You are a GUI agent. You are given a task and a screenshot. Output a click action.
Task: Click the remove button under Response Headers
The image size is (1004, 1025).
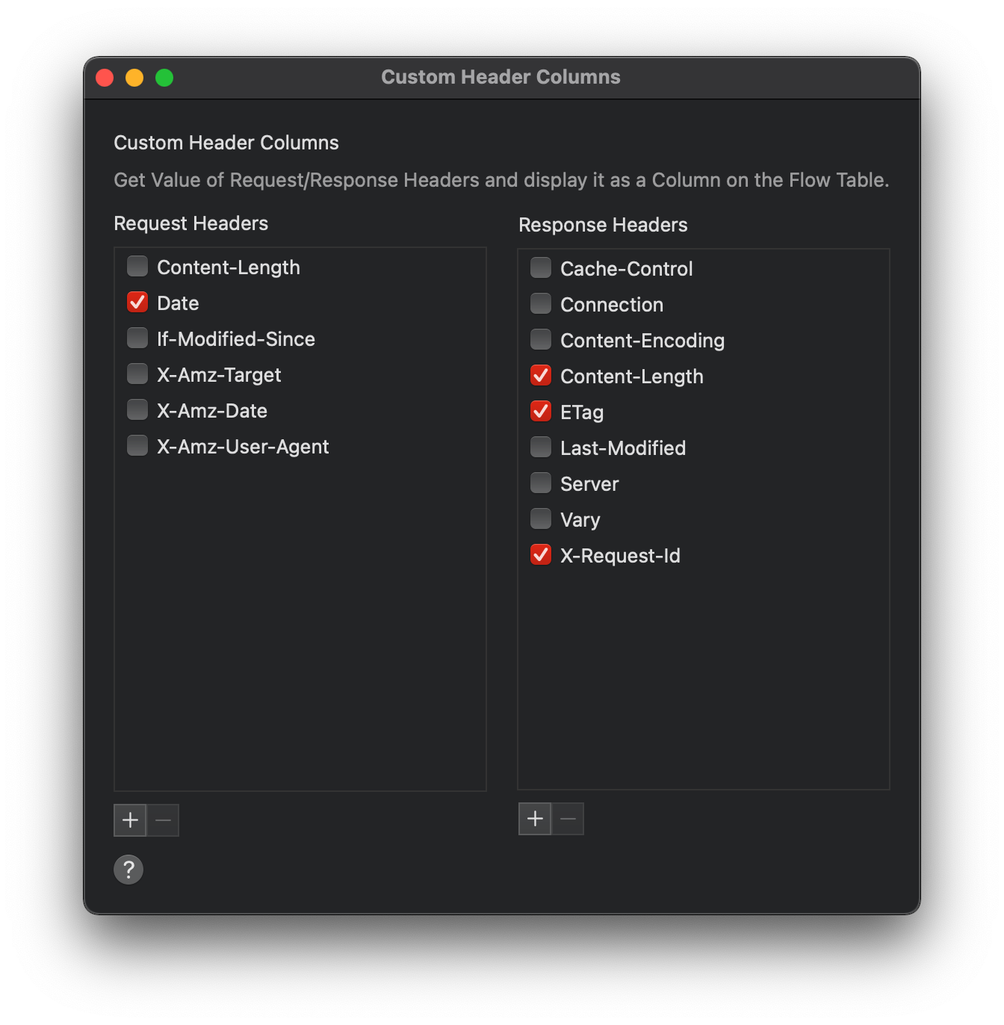click(x=568, y=819)
